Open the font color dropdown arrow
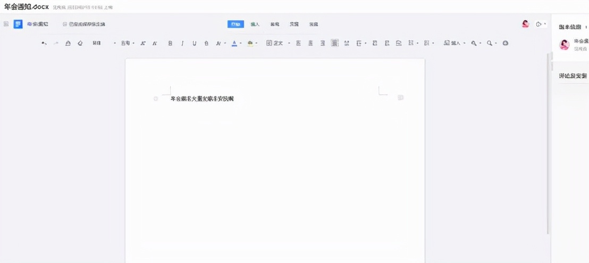This screenshot has width=589, height=263. click(x=241, y=43)
